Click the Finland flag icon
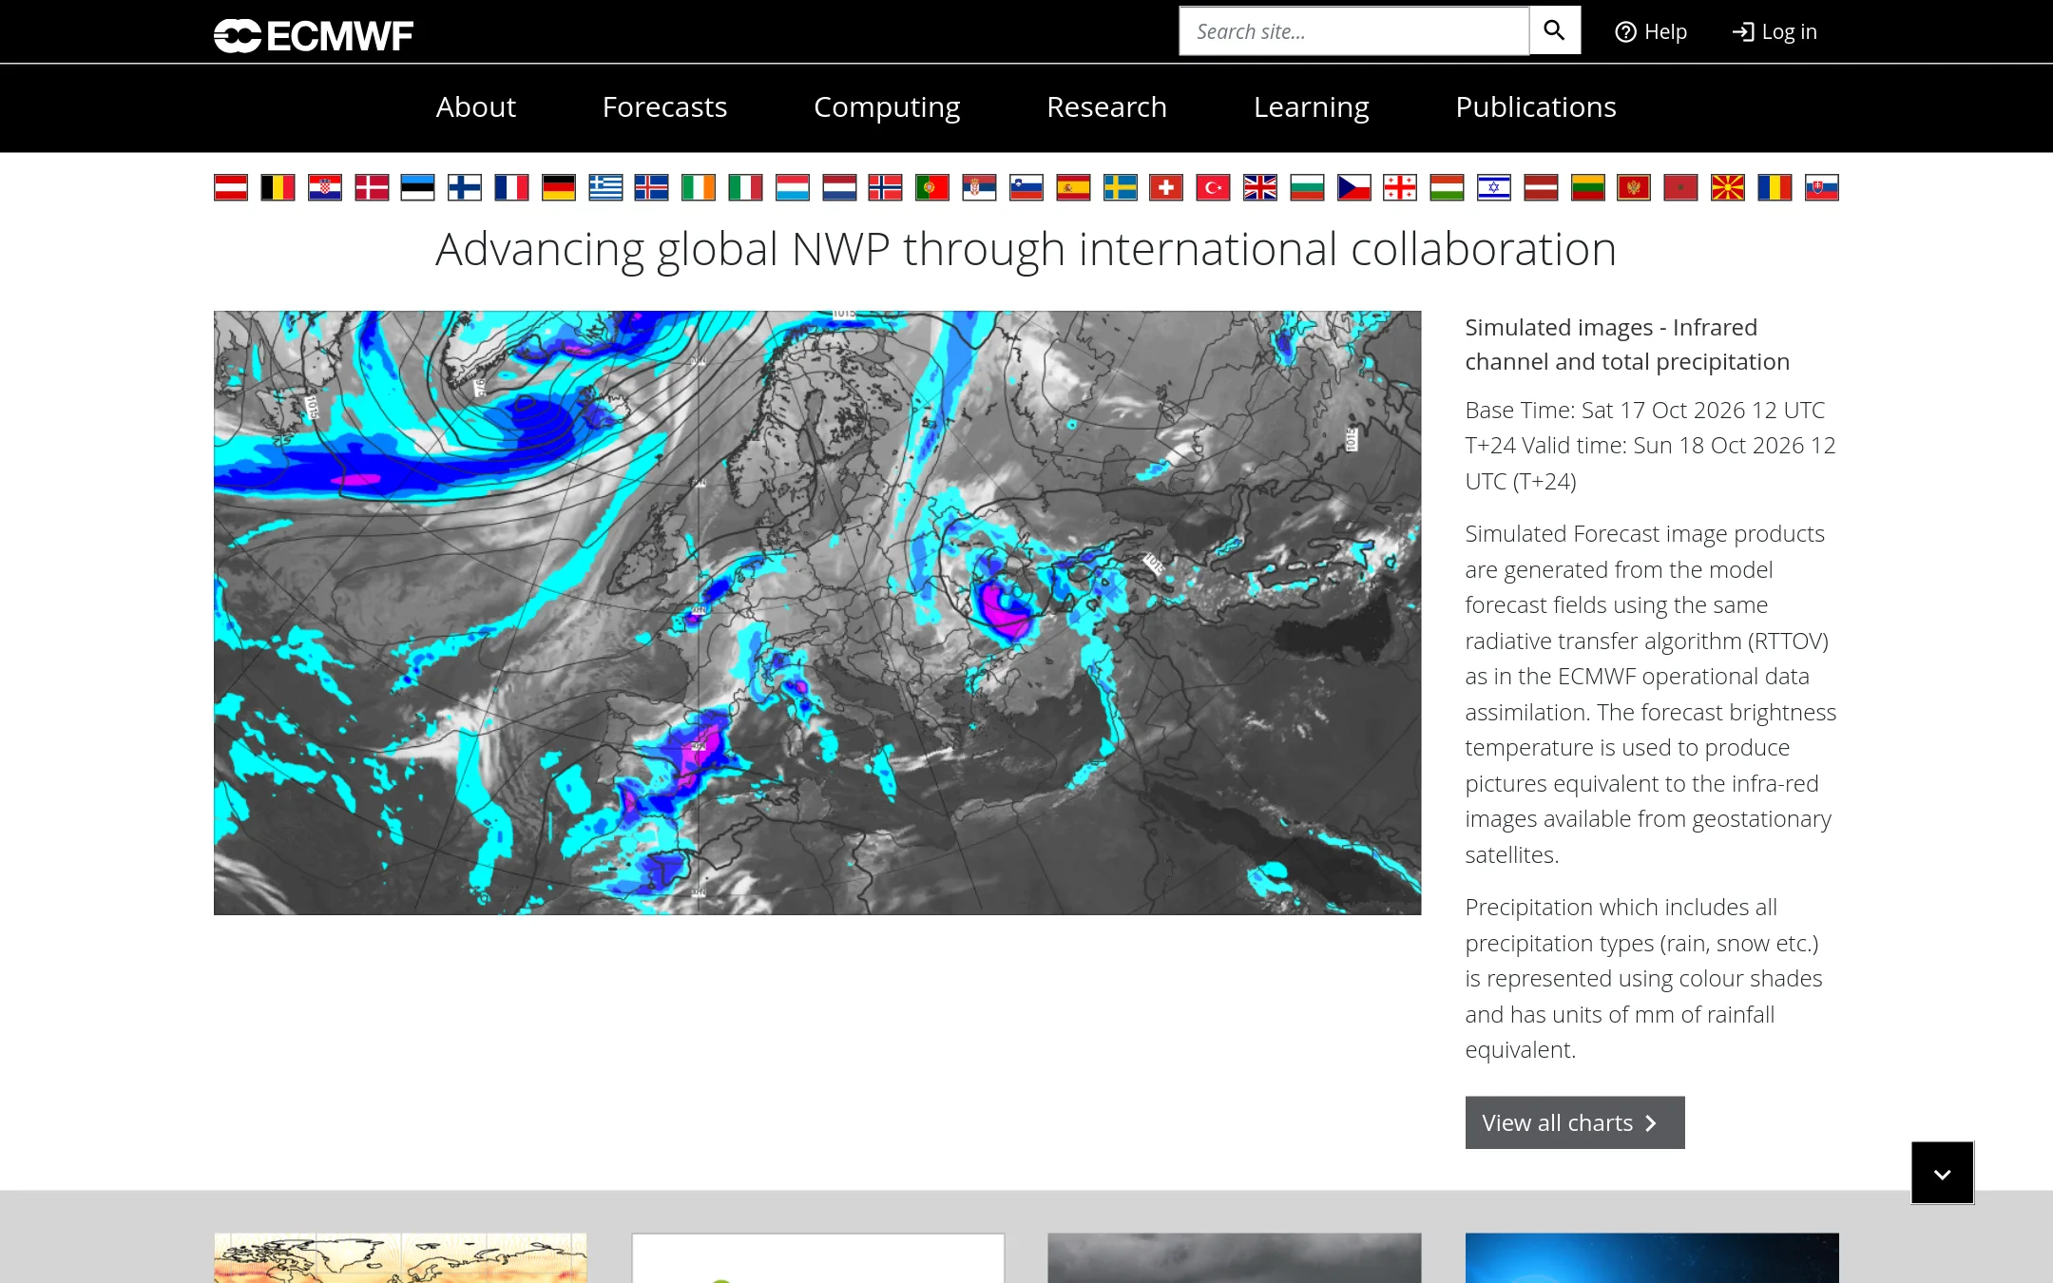The width and height of the screenshot is (2053, 1283). pos(465,187)
